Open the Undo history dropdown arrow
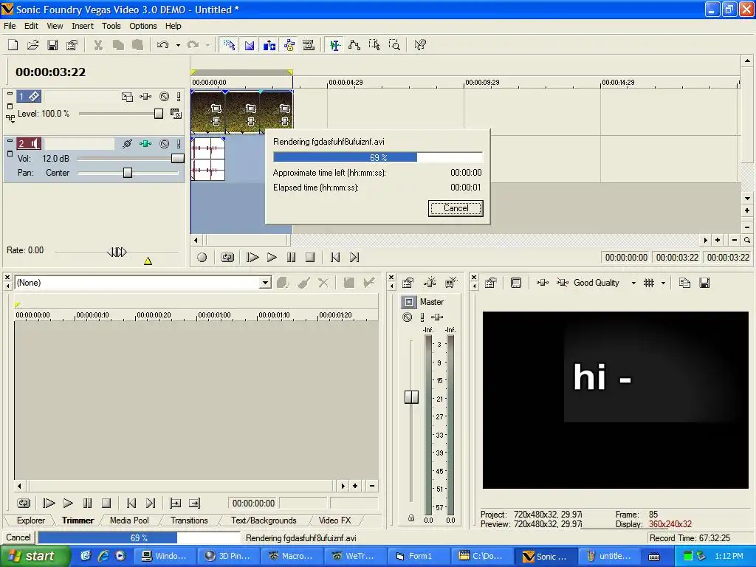Viewport: 756px width, 567px height. 178,45
